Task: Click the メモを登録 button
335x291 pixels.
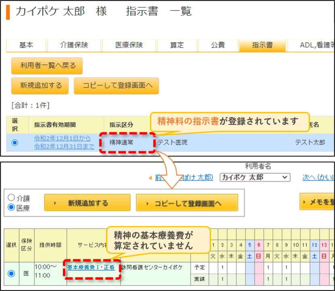Action: coord(317,202)
